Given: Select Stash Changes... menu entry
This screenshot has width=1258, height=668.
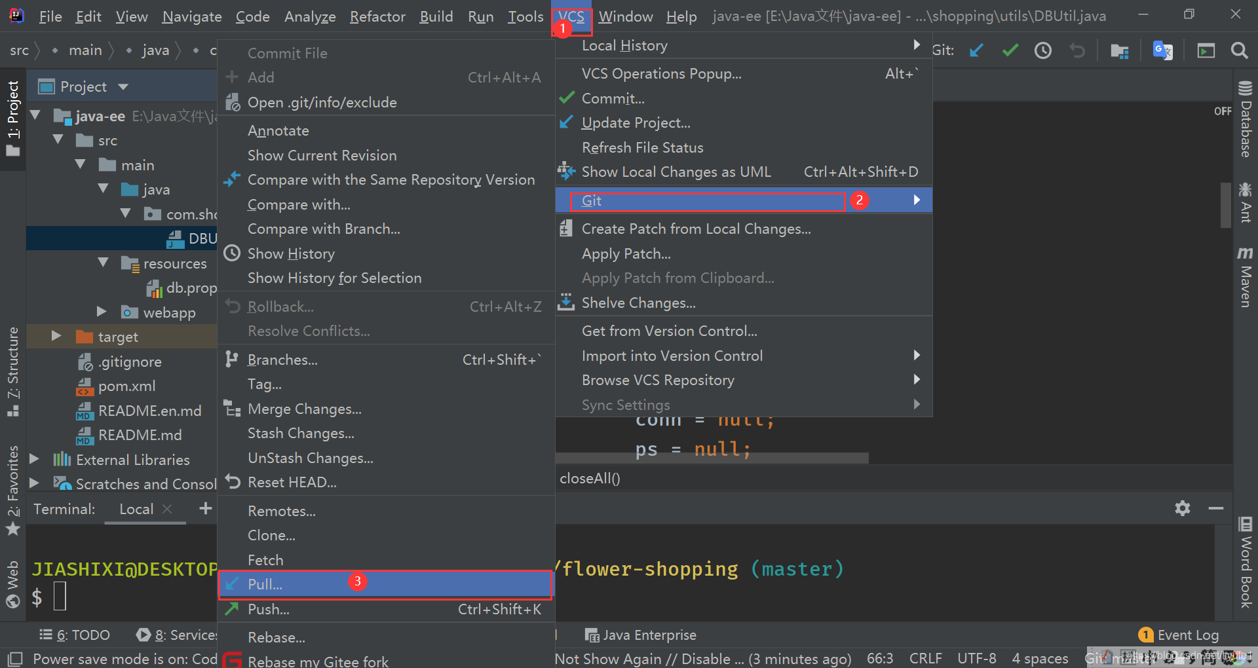Looking at the screenshot, I should tap(386, 433).
